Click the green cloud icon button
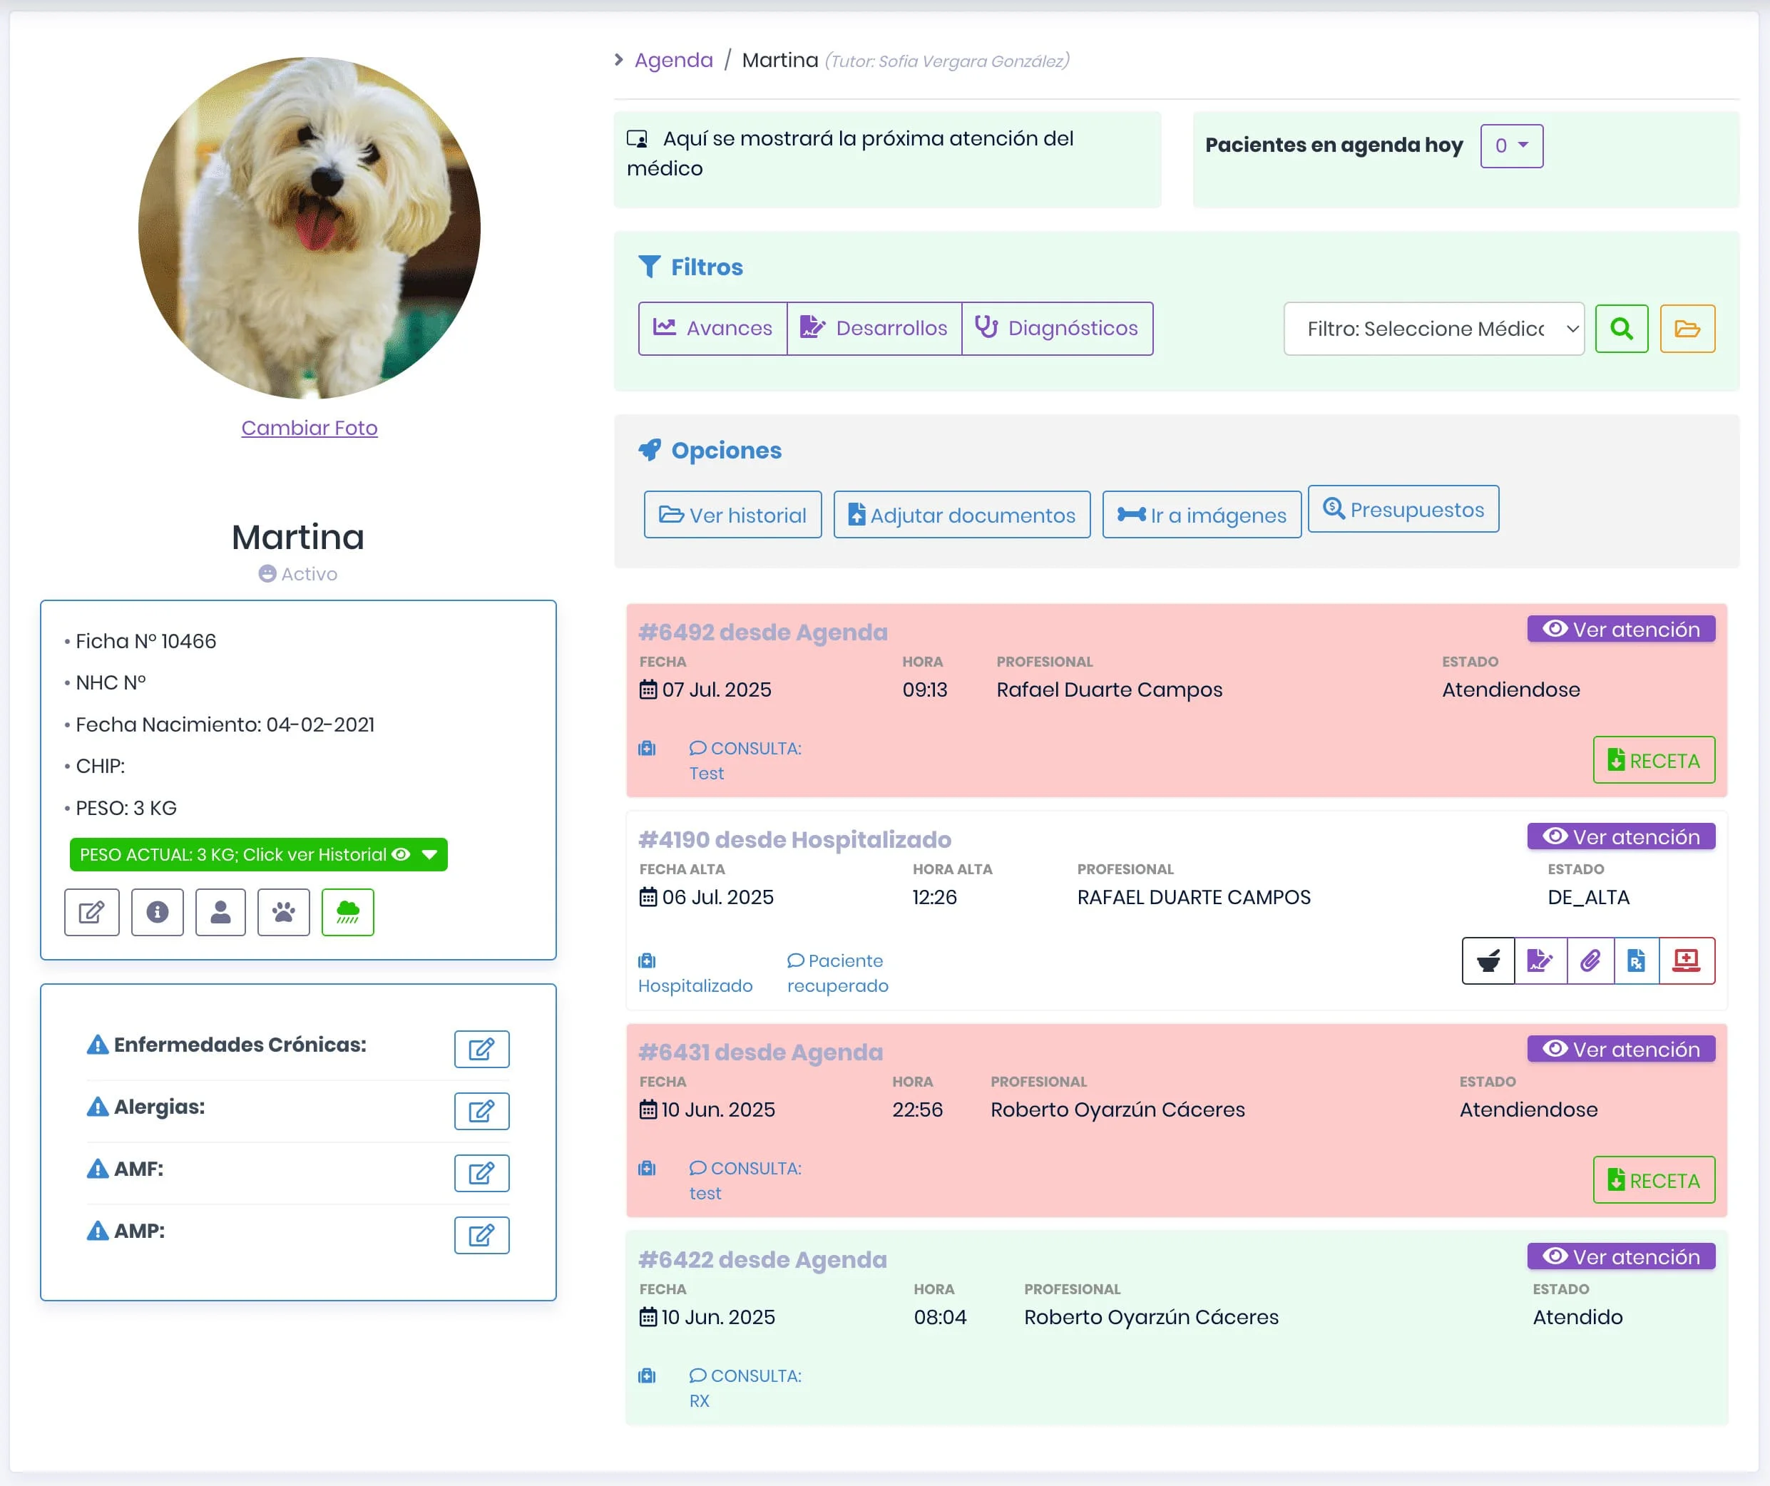Image resolution: width=1770 pixels, height=1486 pixels. [x=347, y=912]
